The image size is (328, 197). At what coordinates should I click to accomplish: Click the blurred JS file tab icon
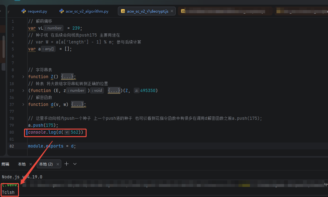point(183,11)
